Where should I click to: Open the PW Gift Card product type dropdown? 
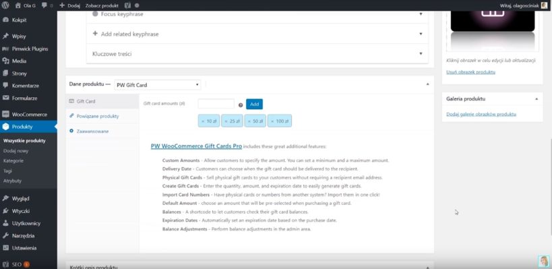pyautogui.click(x=157, y=85)
